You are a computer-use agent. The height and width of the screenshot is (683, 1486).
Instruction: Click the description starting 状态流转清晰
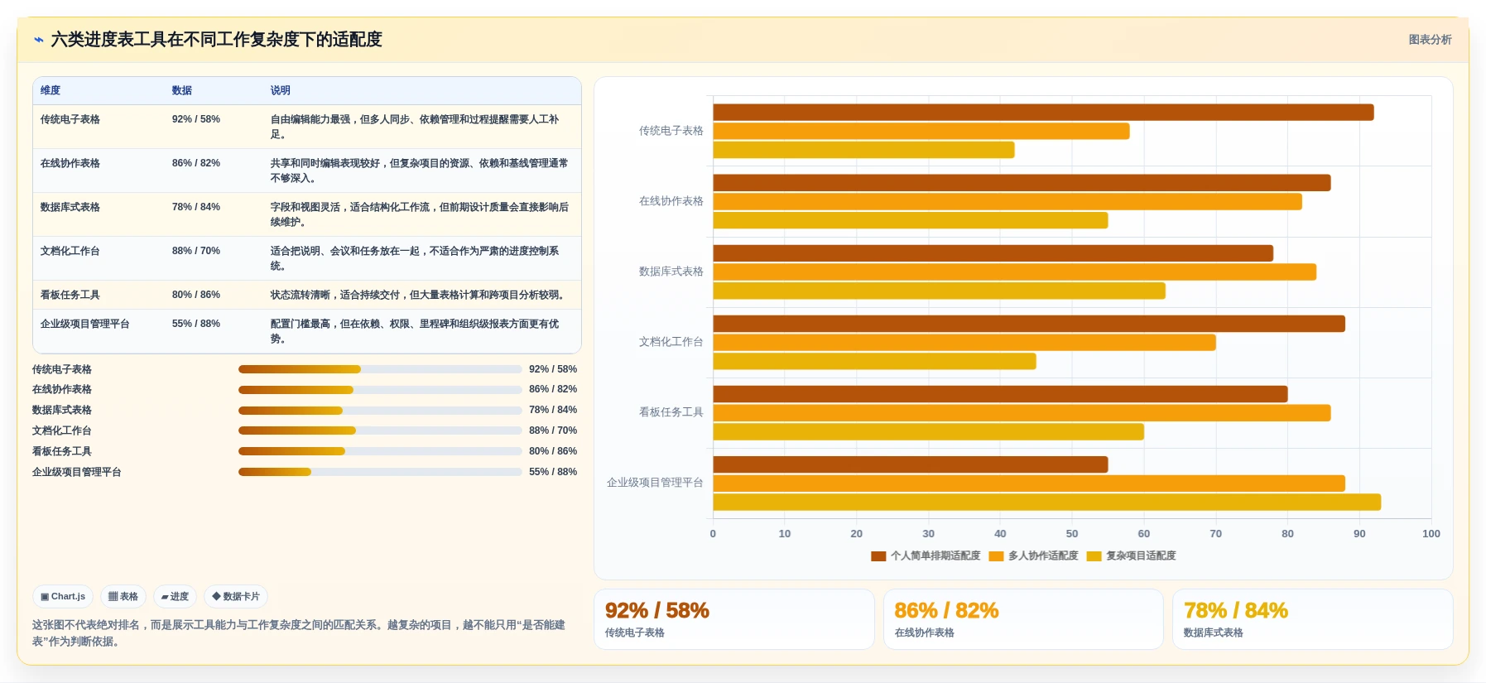click(x=418, y=295)
